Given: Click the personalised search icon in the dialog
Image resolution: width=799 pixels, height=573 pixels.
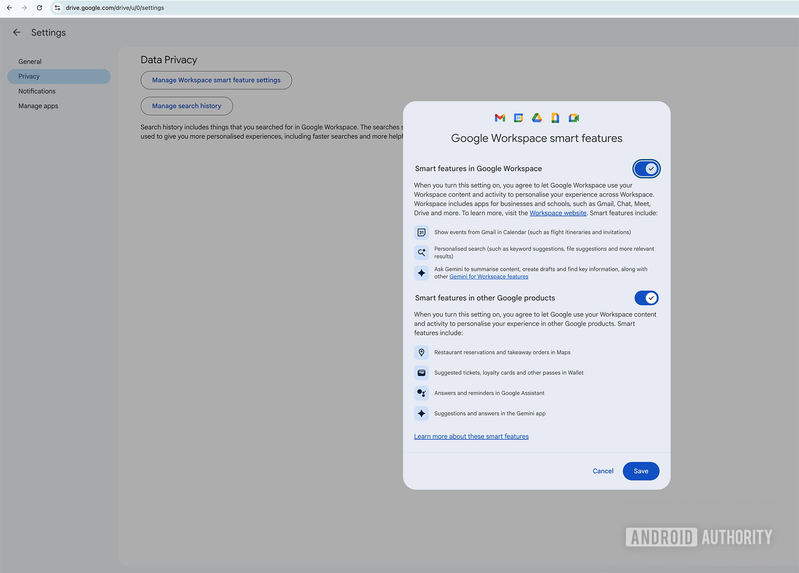Looking at the screenshot, I should 422,252.
